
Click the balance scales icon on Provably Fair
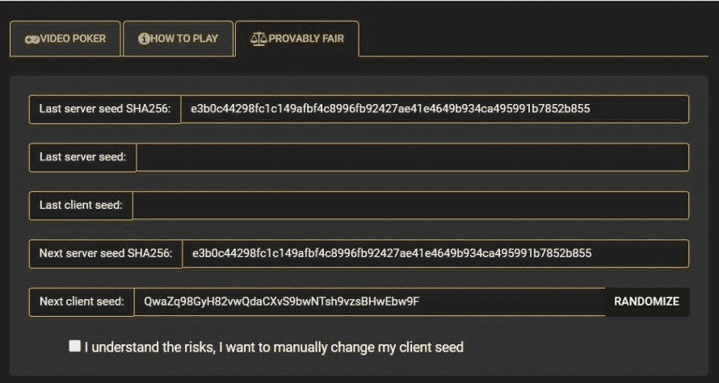(x=258, y=38)
